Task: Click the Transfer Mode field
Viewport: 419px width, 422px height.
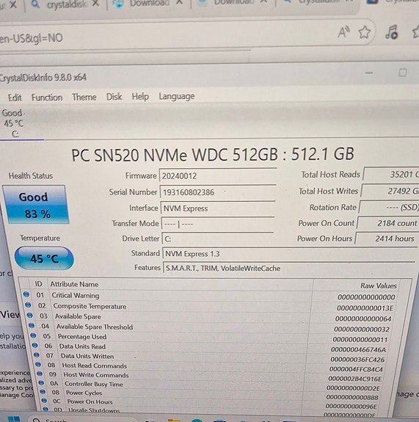Action: tap(218, 224)
